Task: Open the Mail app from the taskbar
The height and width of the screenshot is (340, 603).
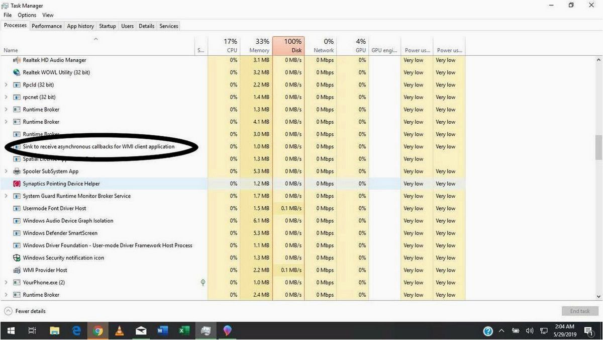Action: (141, 330)
